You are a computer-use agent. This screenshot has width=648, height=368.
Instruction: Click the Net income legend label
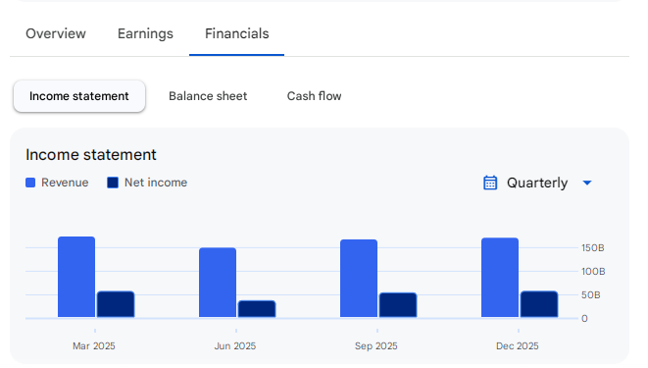pyautogui.click(x=156, y=183)
